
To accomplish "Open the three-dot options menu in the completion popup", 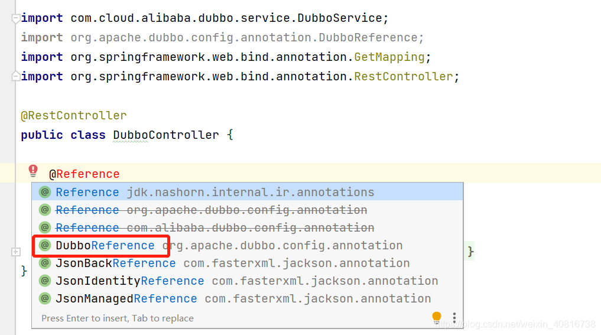I will coord(454,318).
